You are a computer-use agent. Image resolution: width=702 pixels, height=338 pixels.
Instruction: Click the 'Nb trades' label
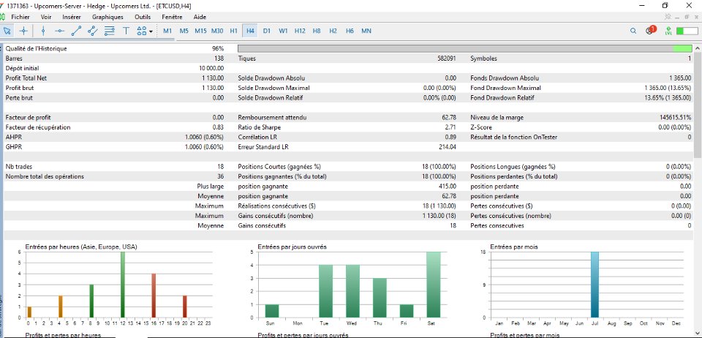pos(18,167)
